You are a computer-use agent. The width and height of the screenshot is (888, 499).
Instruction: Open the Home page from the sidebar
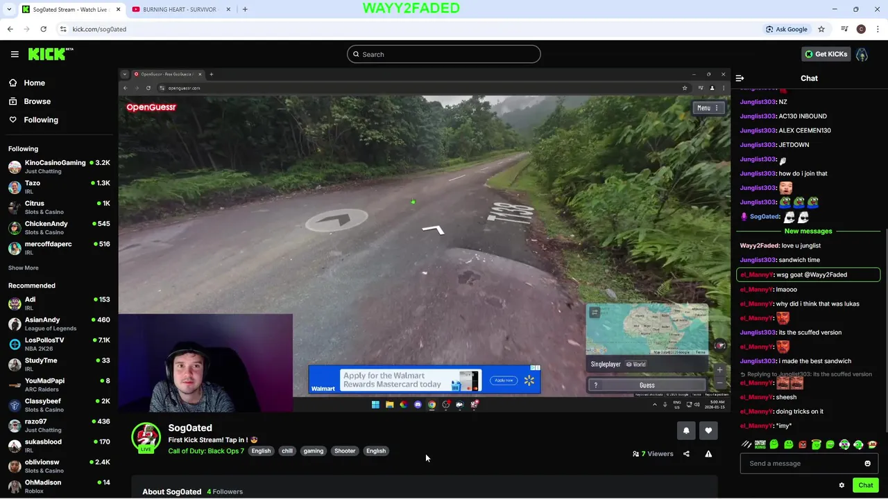[26, 82]
